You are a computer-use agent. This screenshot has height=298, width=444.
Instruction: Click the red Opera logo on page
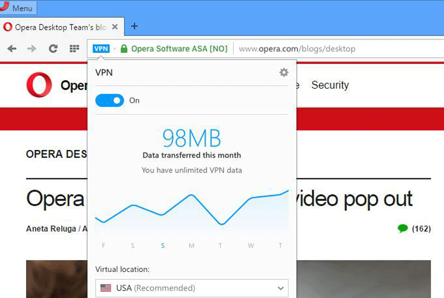coord(39,85)
